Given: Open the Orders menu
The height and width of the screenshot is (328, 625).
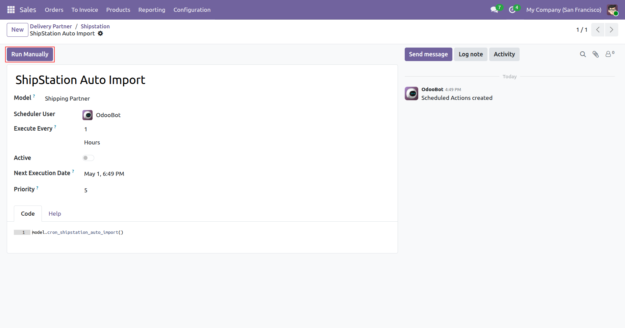Looking at the screenshot, I should [54, 10].
